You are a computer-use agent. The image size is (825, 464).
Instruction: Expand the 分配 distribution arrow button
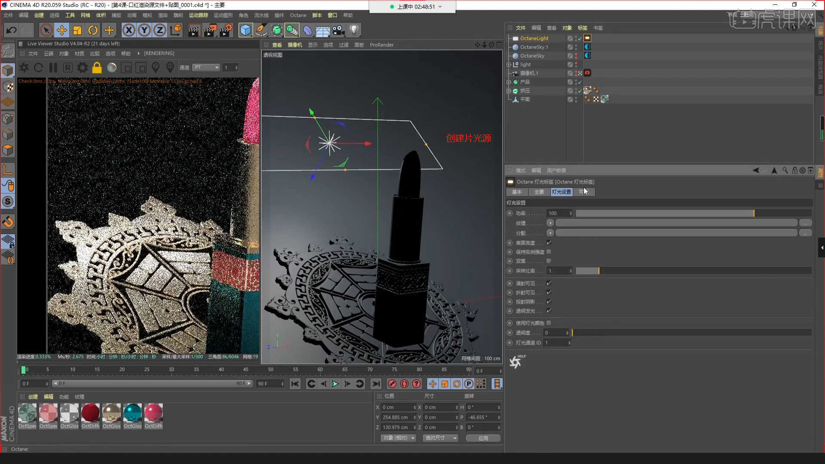[550, 233]
